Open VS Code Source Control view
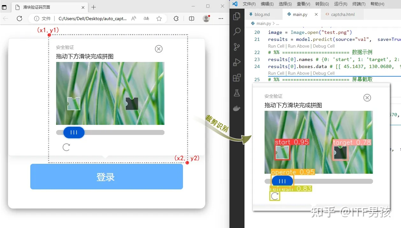The width and height of the screenshot is (401, 228). tap(237, 47)
